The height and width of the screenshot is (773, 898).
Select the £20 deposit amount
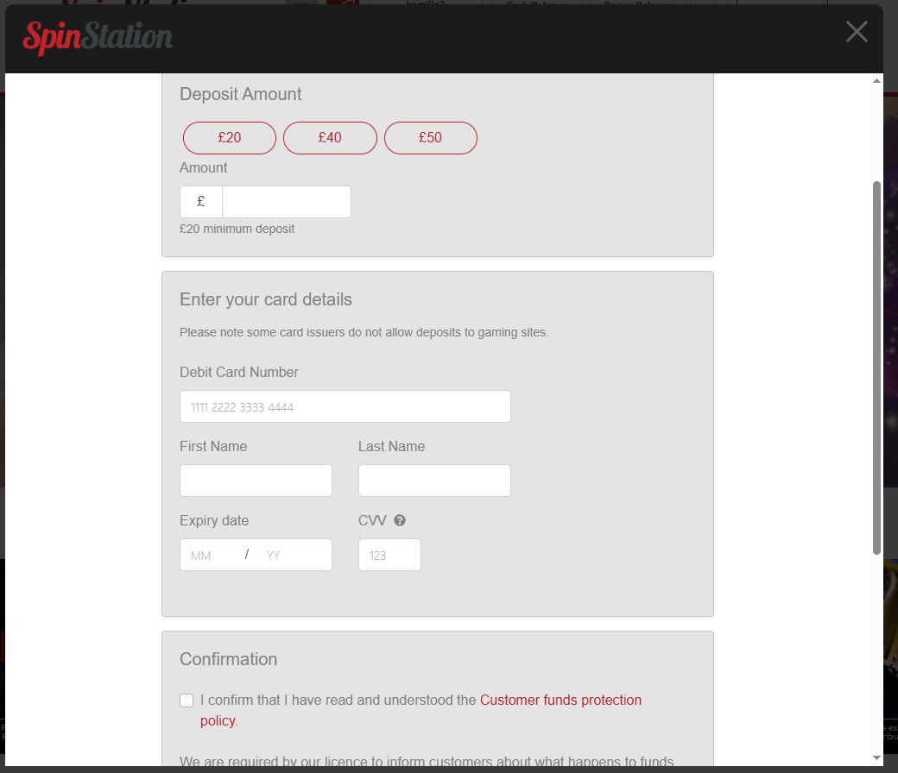(230, 138)
